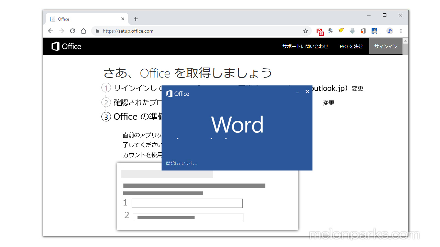
Task: Open the Chrome profile avatar with music note
Action: (x=390, y=31)
